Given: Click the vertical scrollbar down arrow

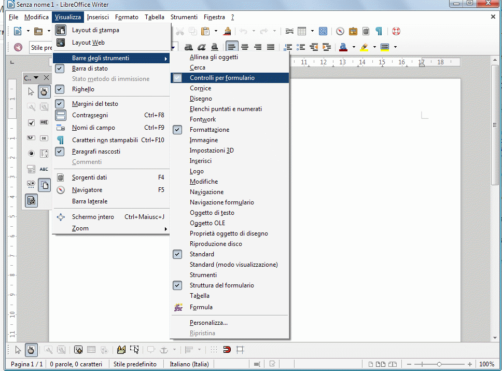Looking at the screenshot, I should (x=494, y=336).
